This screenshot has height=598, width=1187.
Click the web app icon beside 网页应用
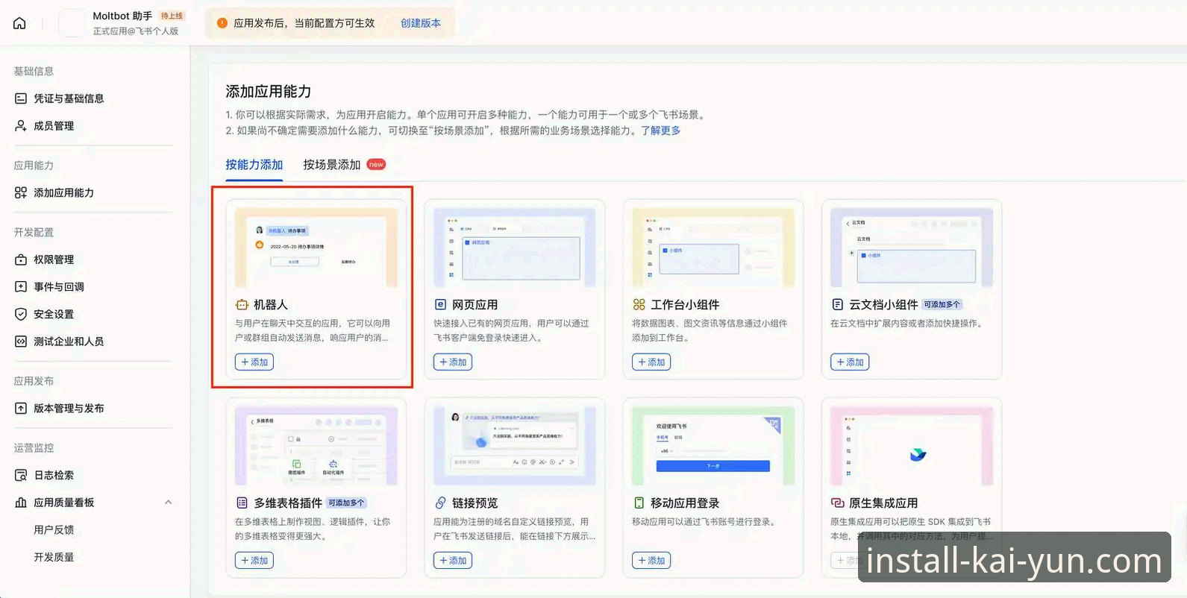(440, 304)
